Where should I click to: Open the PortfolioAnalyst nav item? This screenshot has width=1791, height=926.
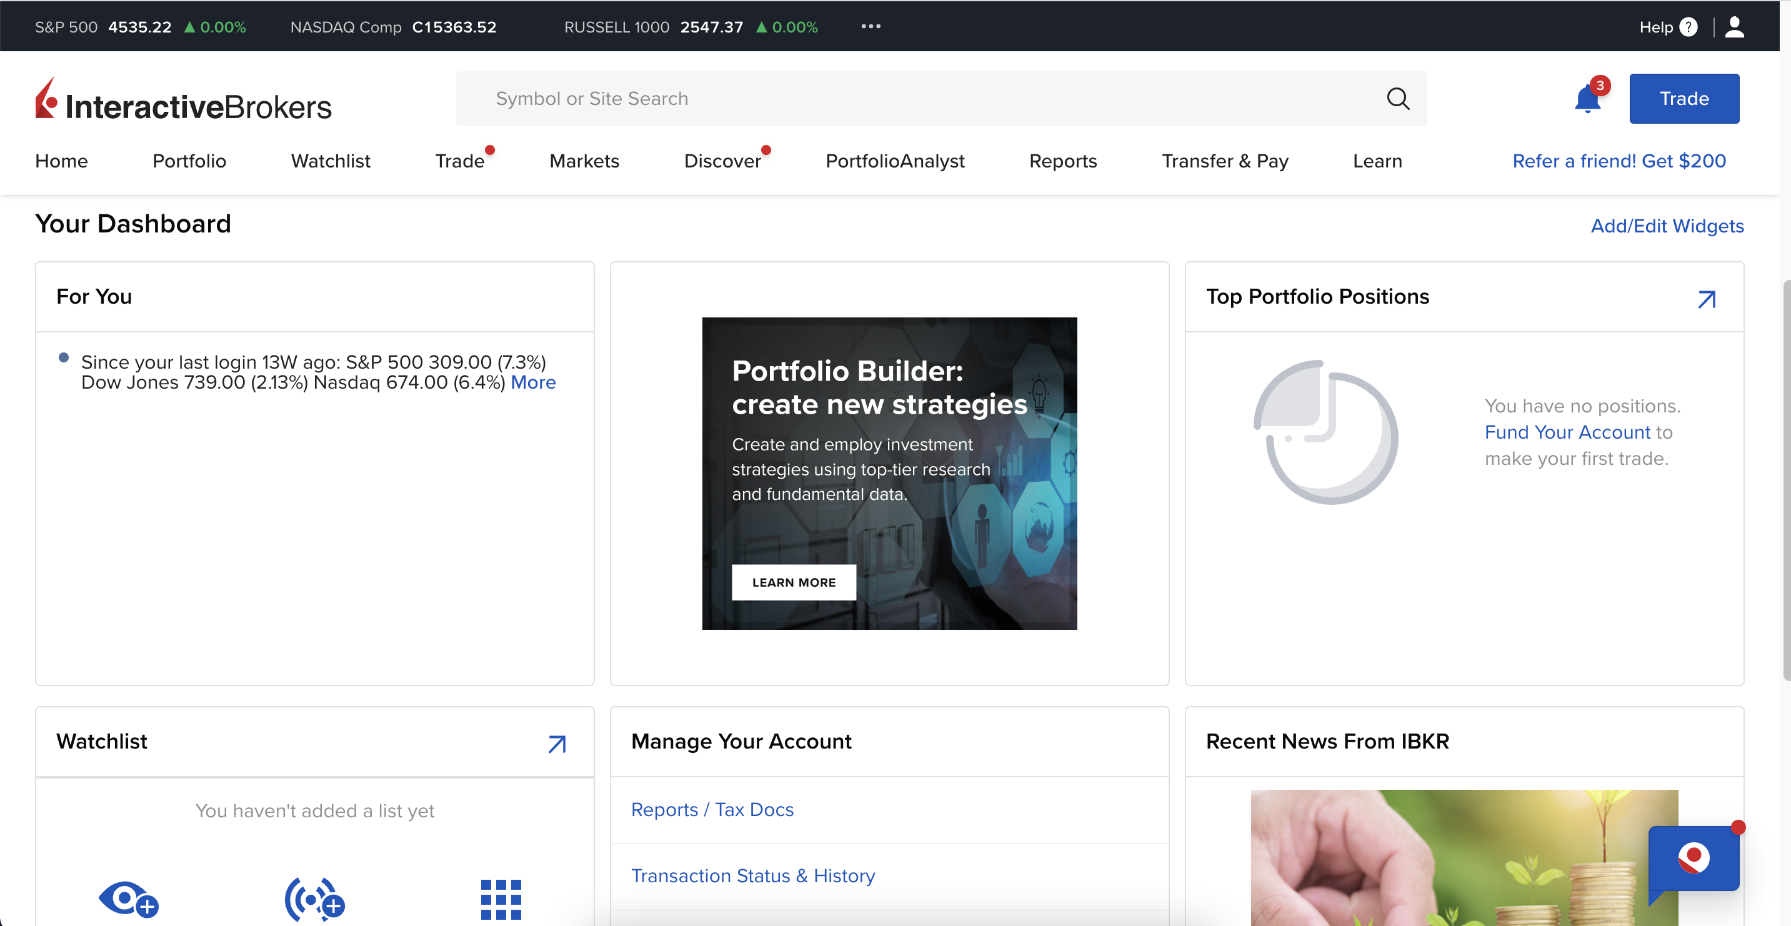coord(895,161)
